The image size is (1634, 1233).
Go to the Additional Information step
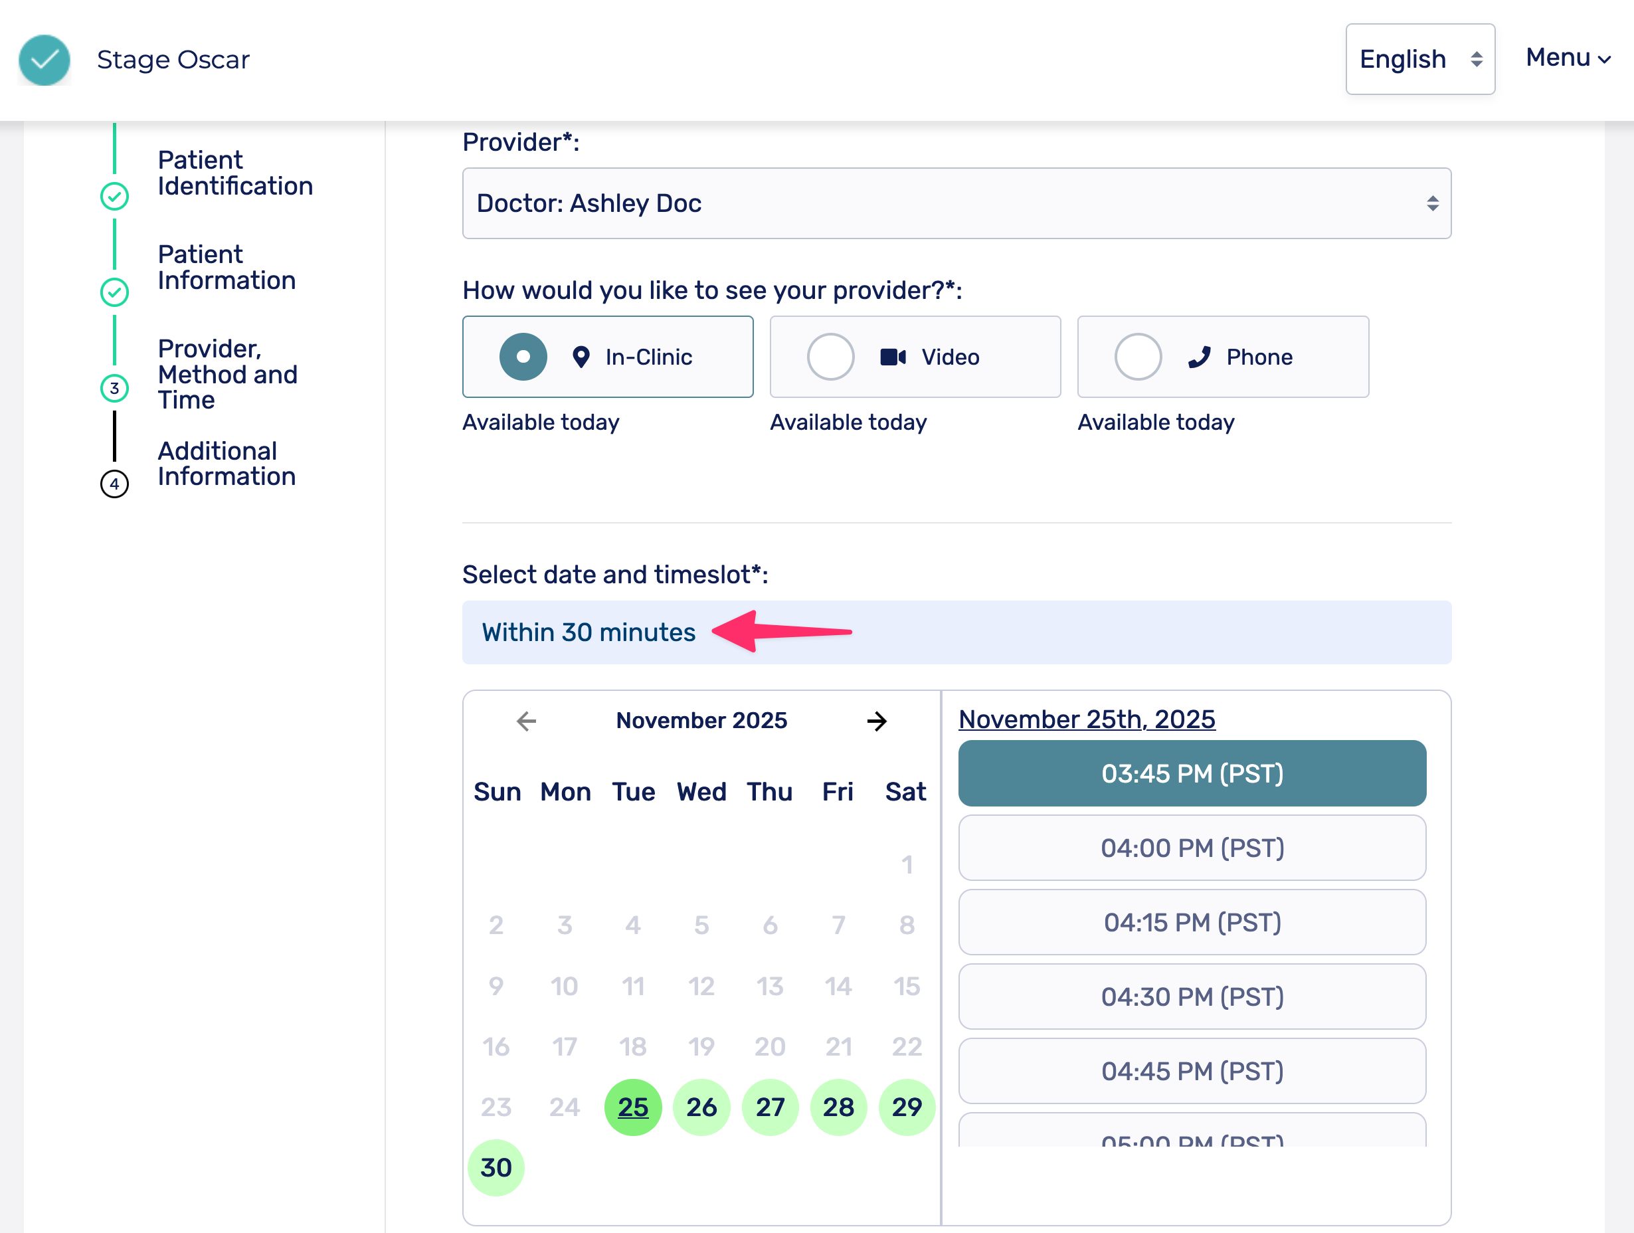pyautogui.click(x=226, y=464)
